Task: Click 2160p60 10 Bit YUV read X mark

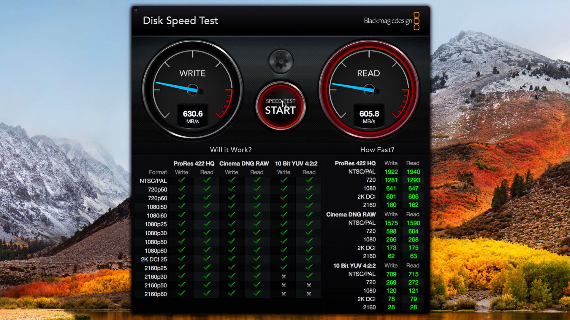Action: tap(309, 294)
